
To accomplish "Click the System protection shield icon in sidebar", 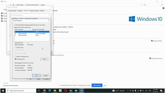I will [x=2, y=18].
